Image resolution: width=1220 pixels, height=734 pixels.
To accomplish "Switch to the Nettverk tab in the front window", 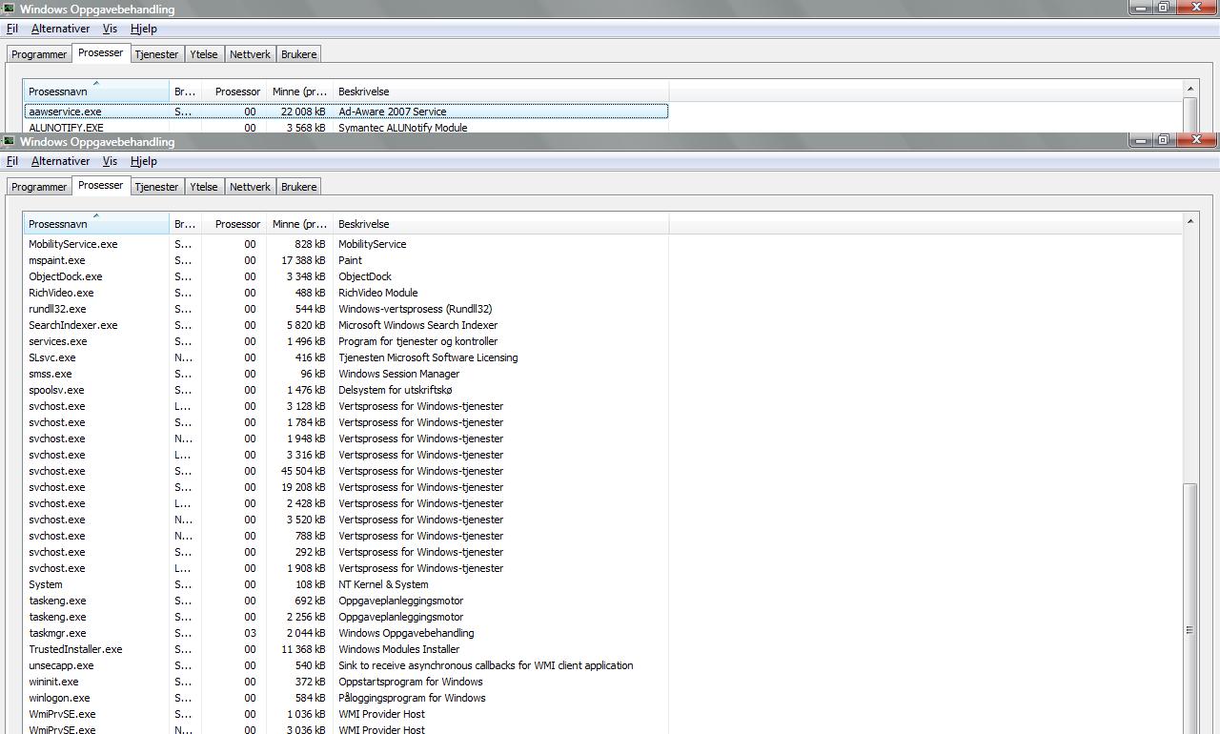I will coord(251,187).
